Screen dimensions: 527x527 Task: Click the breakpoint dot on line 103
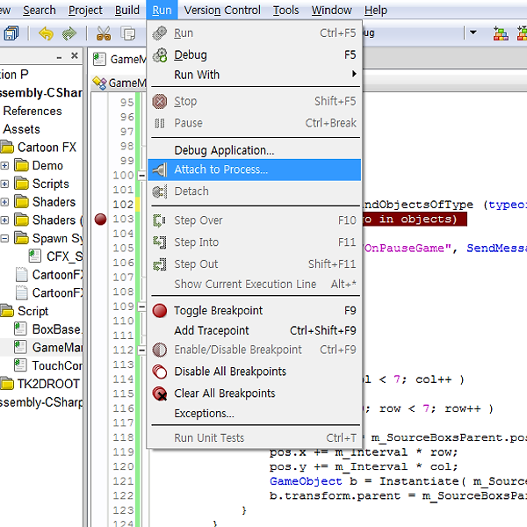(100, 220)
